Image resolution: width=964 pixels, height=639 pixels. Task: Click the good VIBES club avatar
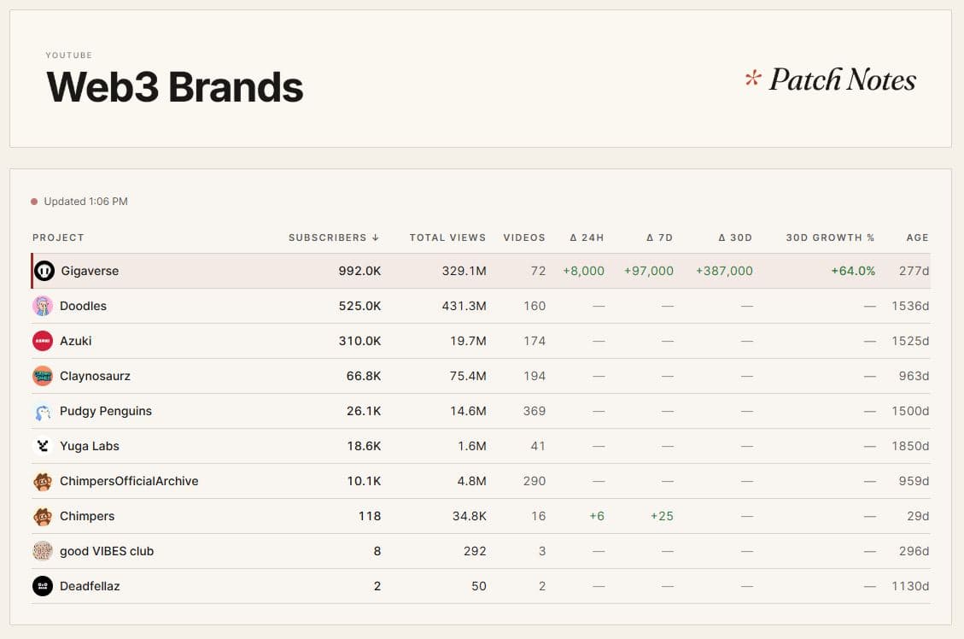tap(43, 551)
